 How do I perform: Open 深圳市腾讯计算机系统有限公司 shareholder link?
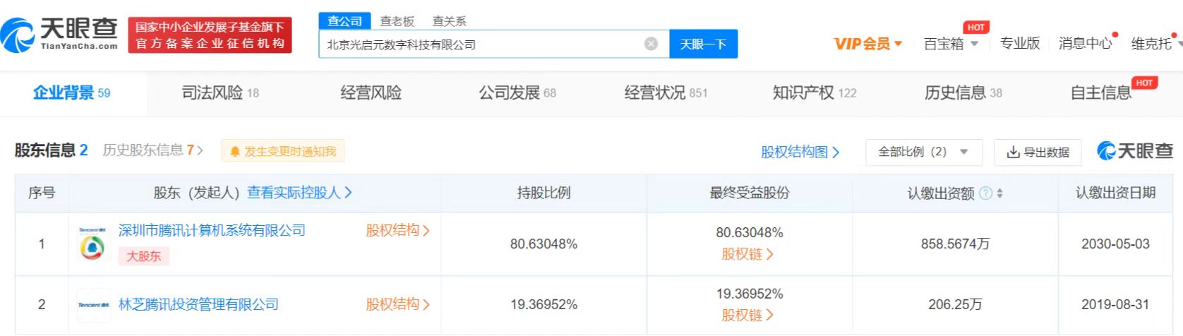[x=212, y=230]
